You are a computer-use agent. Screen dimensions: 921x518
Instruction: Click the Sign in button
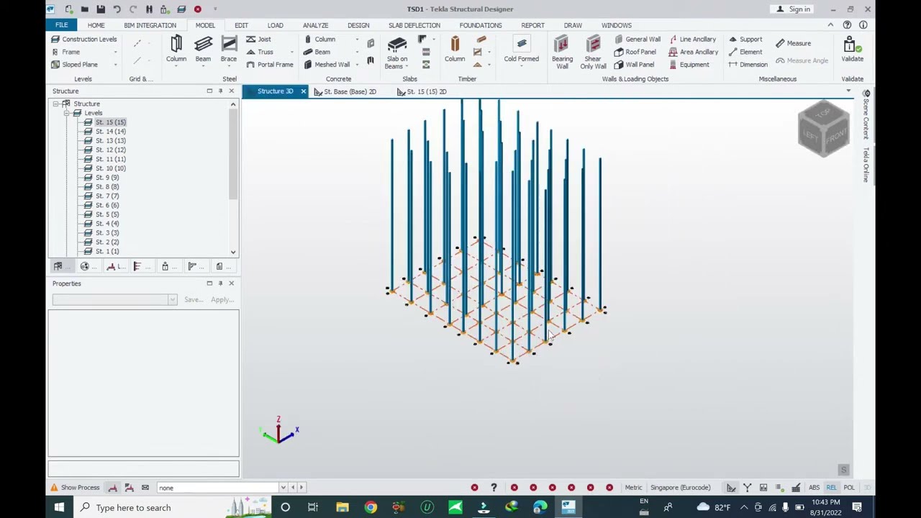pyautogui.click(x=793, y=9)
